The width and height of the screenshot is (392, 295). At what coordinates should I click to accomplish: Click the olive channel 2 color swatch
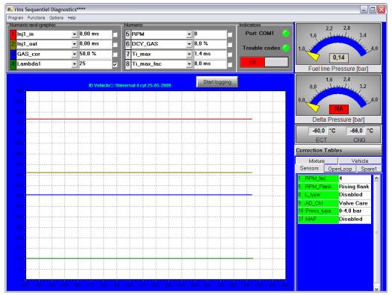pyautogui.click(x=13, y=44)
